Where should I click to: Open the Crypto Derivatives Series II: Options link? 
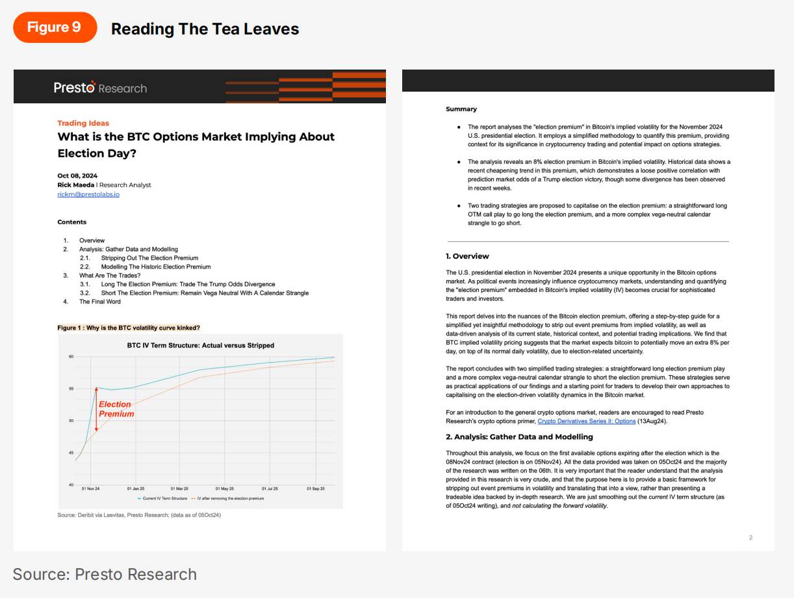(x=586, y=421)
